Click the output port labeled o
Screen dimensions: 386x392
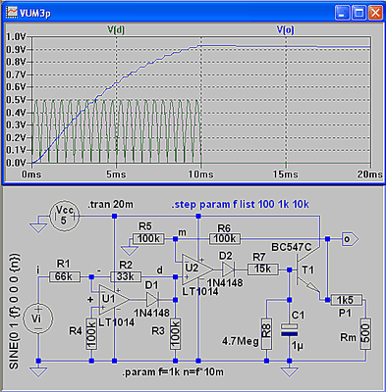point(350,239)
